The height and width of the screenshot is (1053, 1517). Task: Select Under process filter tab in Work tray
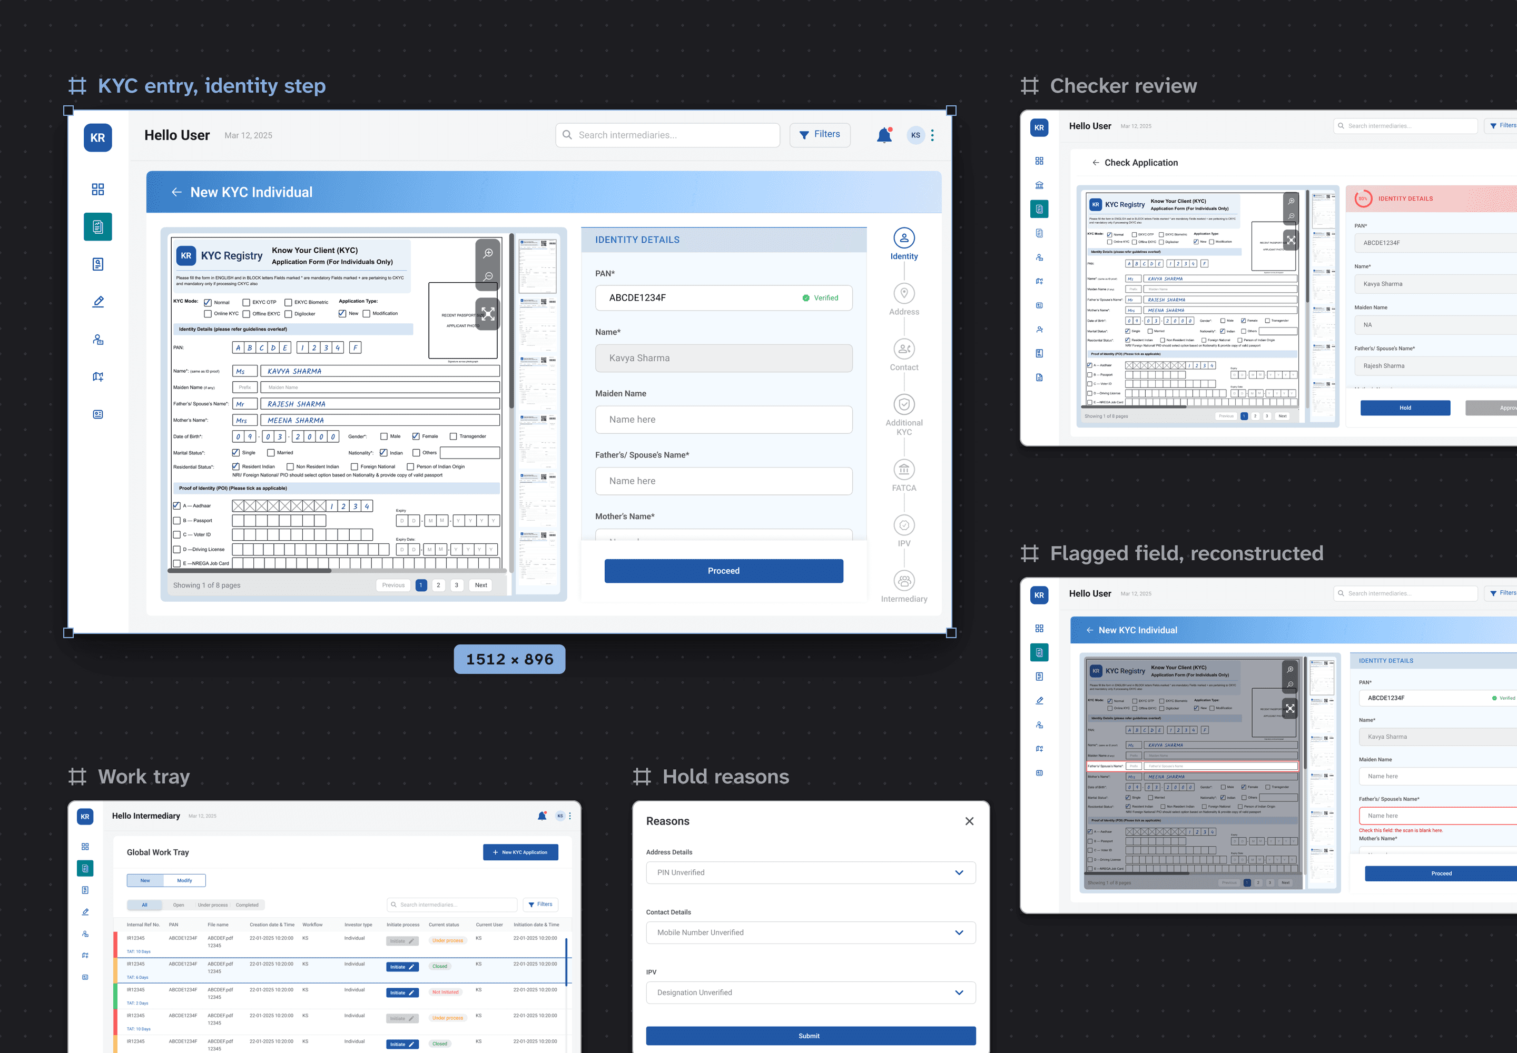(x=213, y=905)
